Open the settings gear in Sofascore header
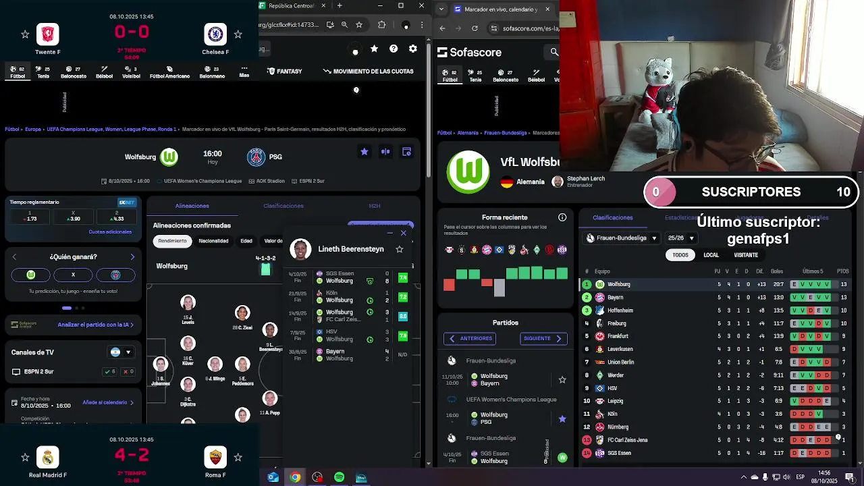This screenshot has height=486, width=864. pos(413,49)
